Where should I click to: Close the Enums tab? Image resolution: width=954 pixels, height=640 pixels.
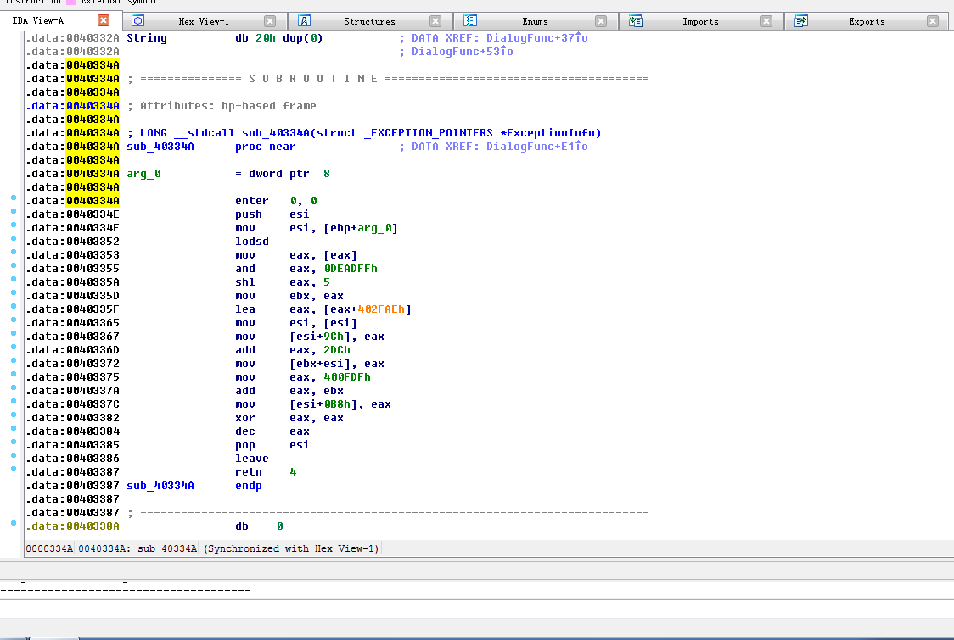pyautogui.click(x=601, y=21)
